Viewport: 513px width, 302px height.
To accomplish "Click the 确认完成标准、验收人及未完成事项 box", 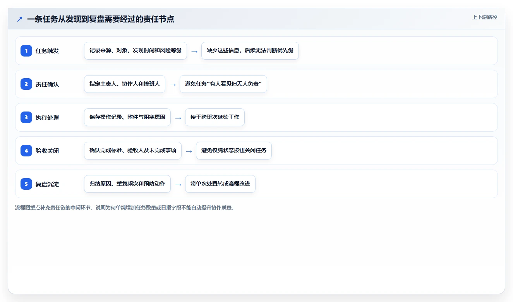I will tap(133, 151).
